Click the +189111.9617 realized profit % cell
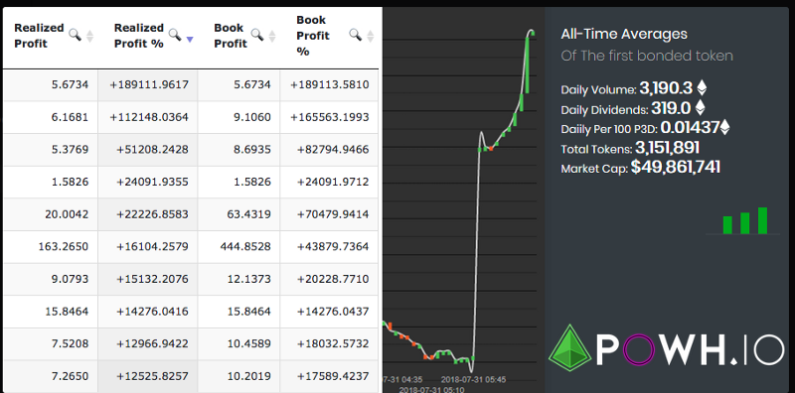The width and height of the screenshot is (795, 393). pos(147,84)
